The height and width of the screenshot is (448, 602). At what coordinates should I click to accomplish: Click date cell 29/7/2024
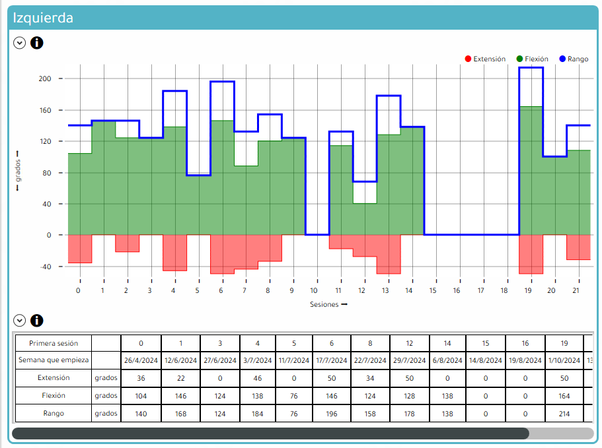(410, 360)
